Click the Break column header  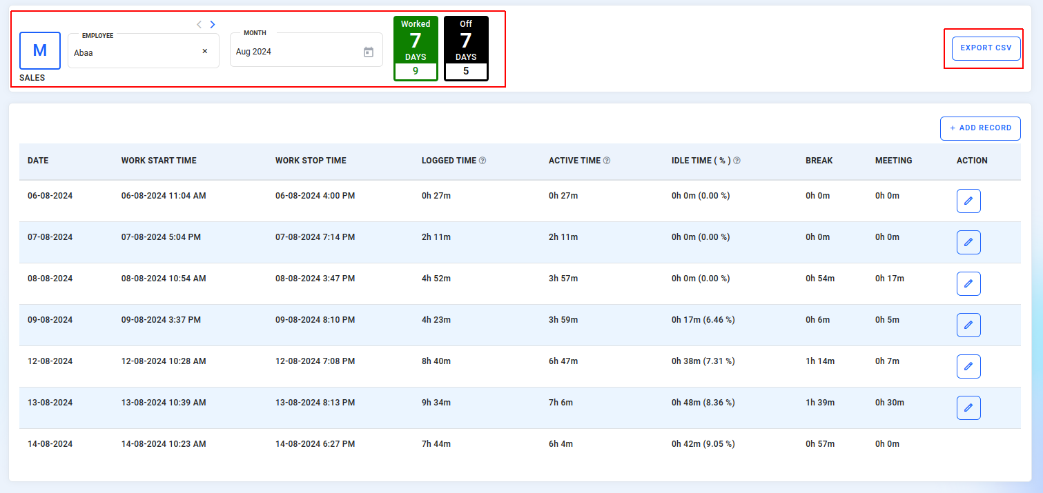819,161
